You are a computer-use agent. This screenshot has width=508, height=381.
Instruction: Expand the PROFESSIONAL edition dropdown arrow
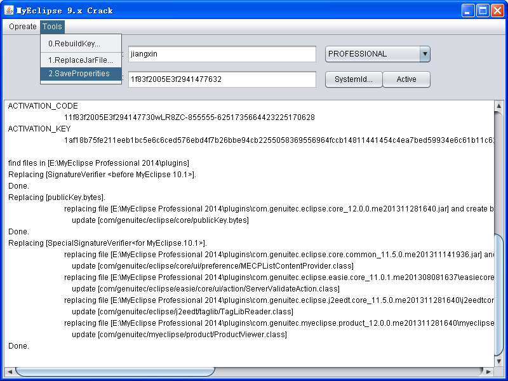425,54
